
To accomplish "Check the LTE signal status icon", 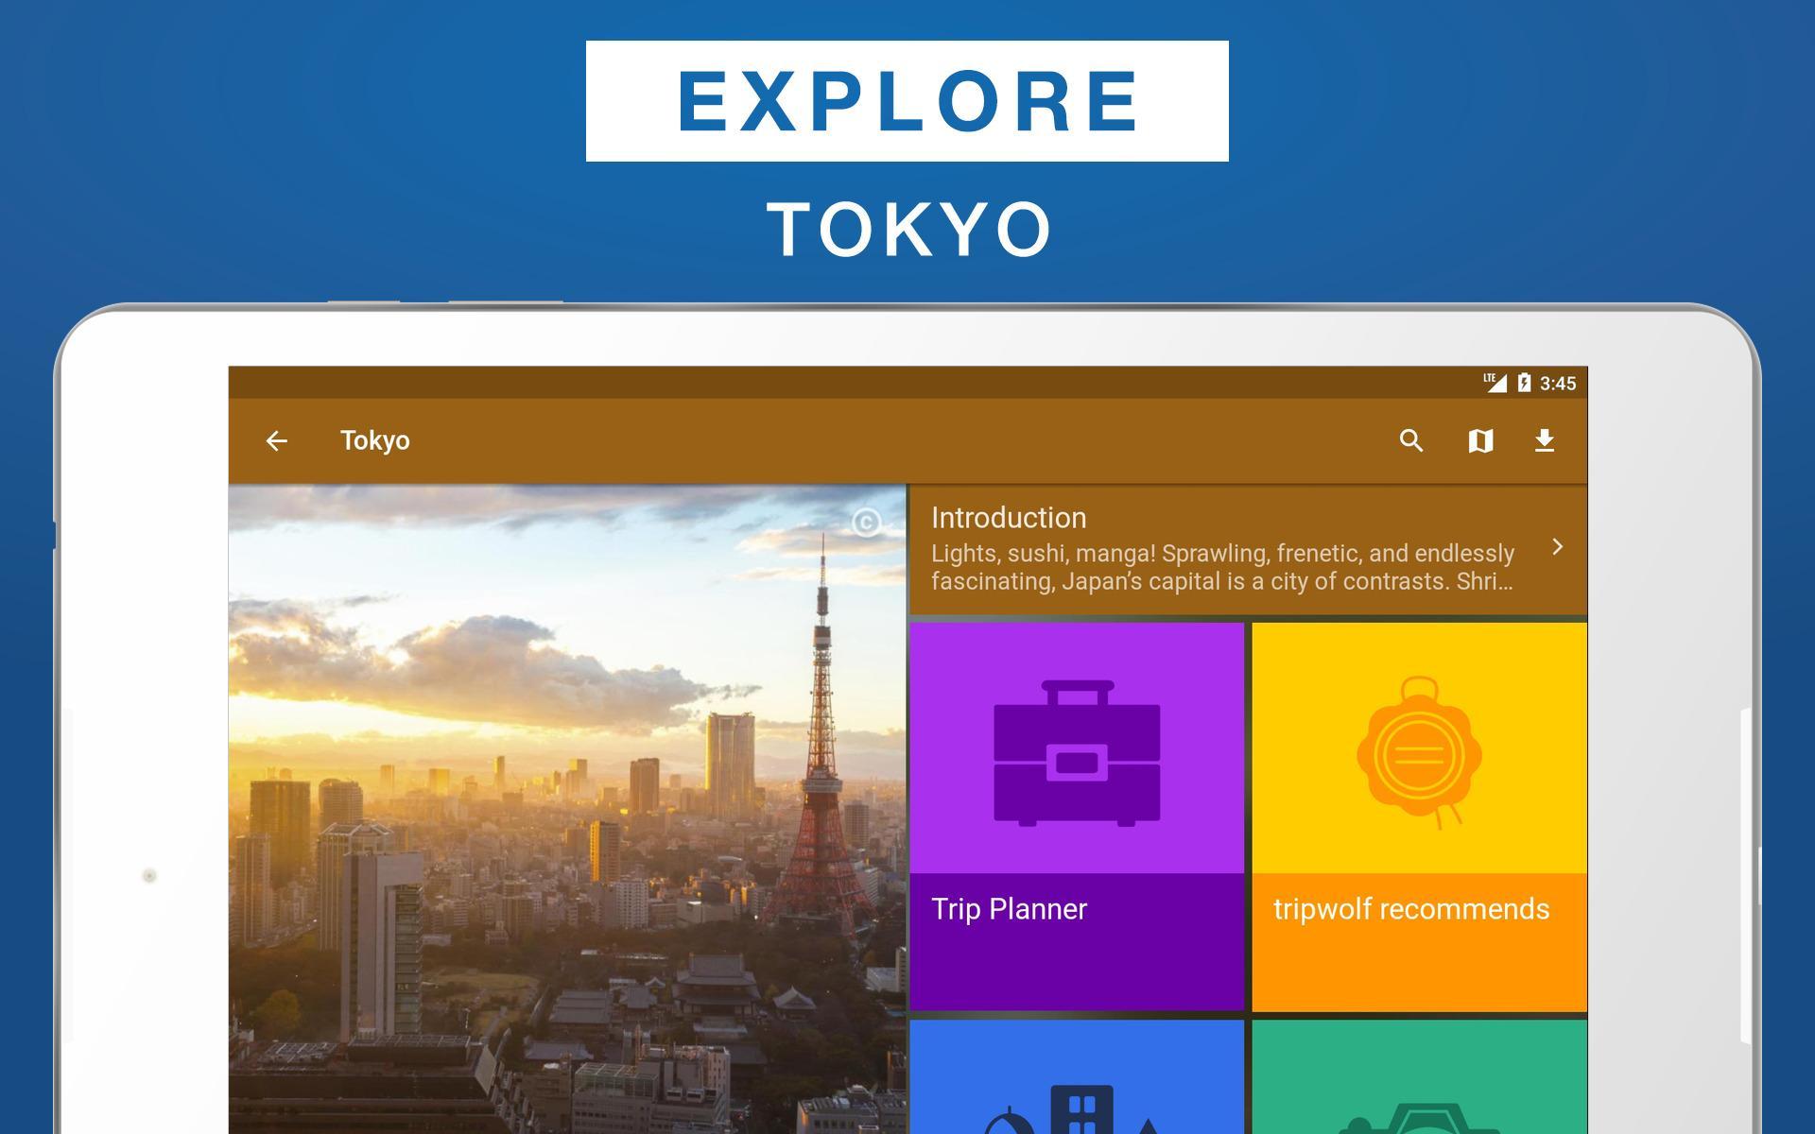I will click(1495, 382).
